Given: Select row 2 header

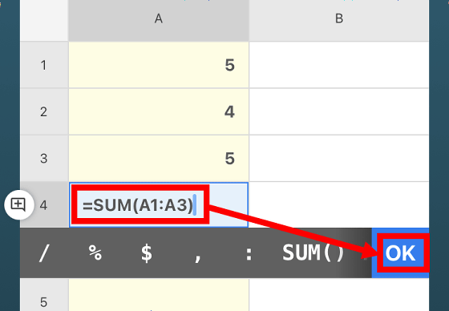Looking at the screenshot, I should (x=44, y=111).
